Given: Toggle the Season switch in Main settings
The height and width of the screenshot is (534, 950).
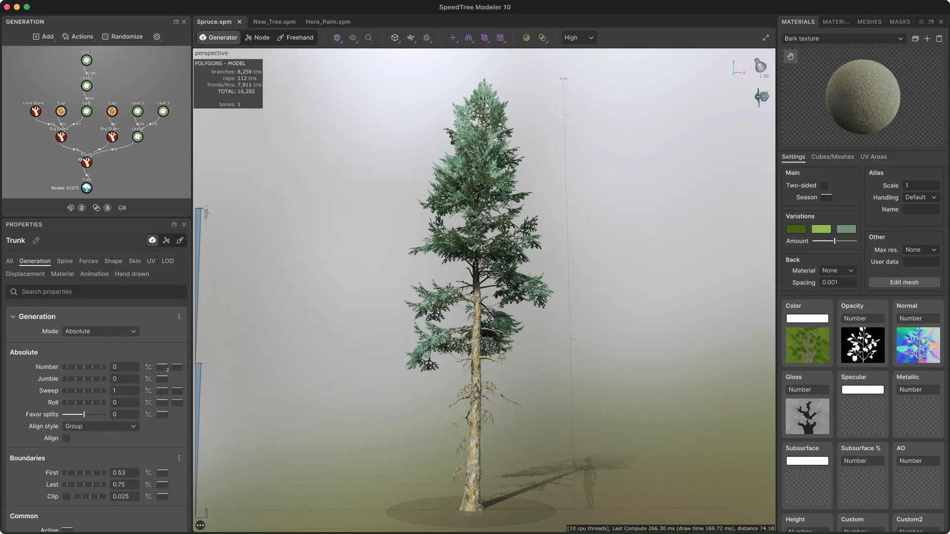Looking at the screenshot, I should tap(826, 197).
